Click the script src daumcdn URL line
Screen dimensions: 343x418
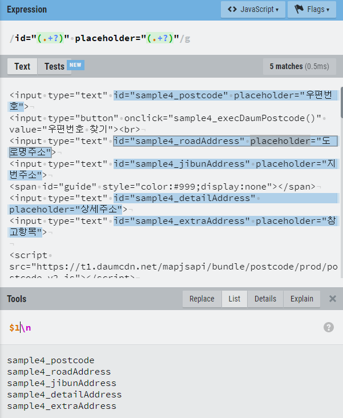pyautogui.click(x=173, y=267)
